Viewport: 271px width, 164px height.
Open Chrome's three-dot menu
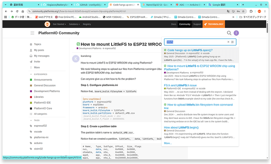pos(265,11)
